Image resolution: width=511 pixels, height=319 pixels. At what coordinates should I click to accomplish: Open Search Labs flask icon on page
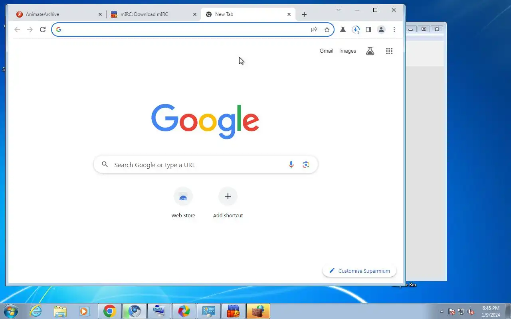pyautogui.click(x=370, y=51)
